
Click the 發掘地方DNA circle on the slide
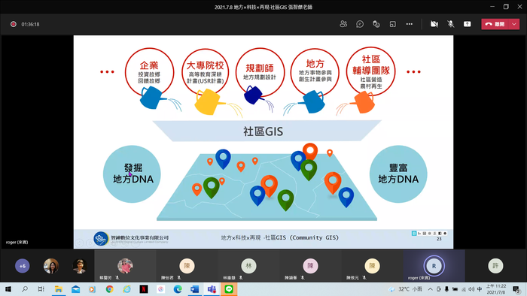click(132, 174)
